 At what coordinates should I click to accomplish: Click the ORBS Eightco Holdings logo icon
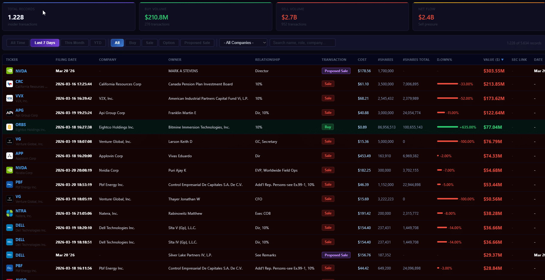10,127
